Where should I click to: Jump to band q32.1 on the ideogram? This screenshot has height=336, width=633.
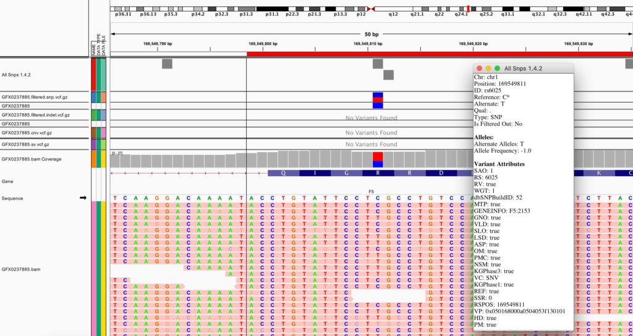coord(538,14)
